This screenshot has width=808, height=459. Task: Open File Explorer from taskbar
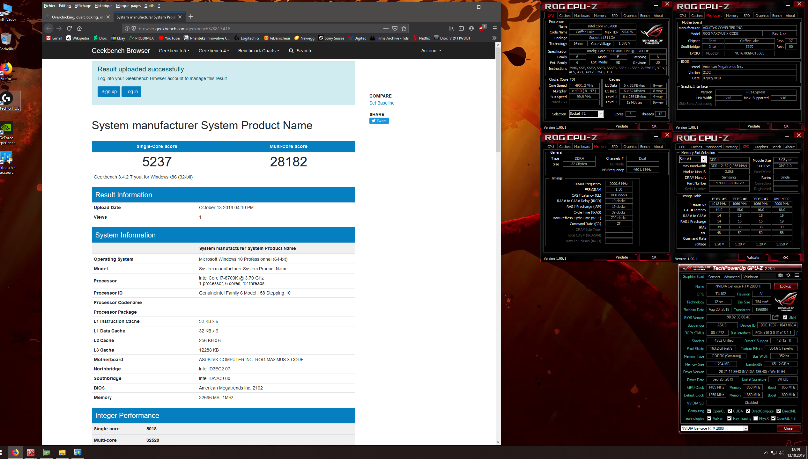click(x=62, y=452)
